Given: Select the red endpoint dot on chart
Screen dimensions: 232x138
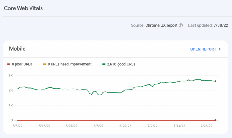Looking at the screenshot, I should click(215, 120).
